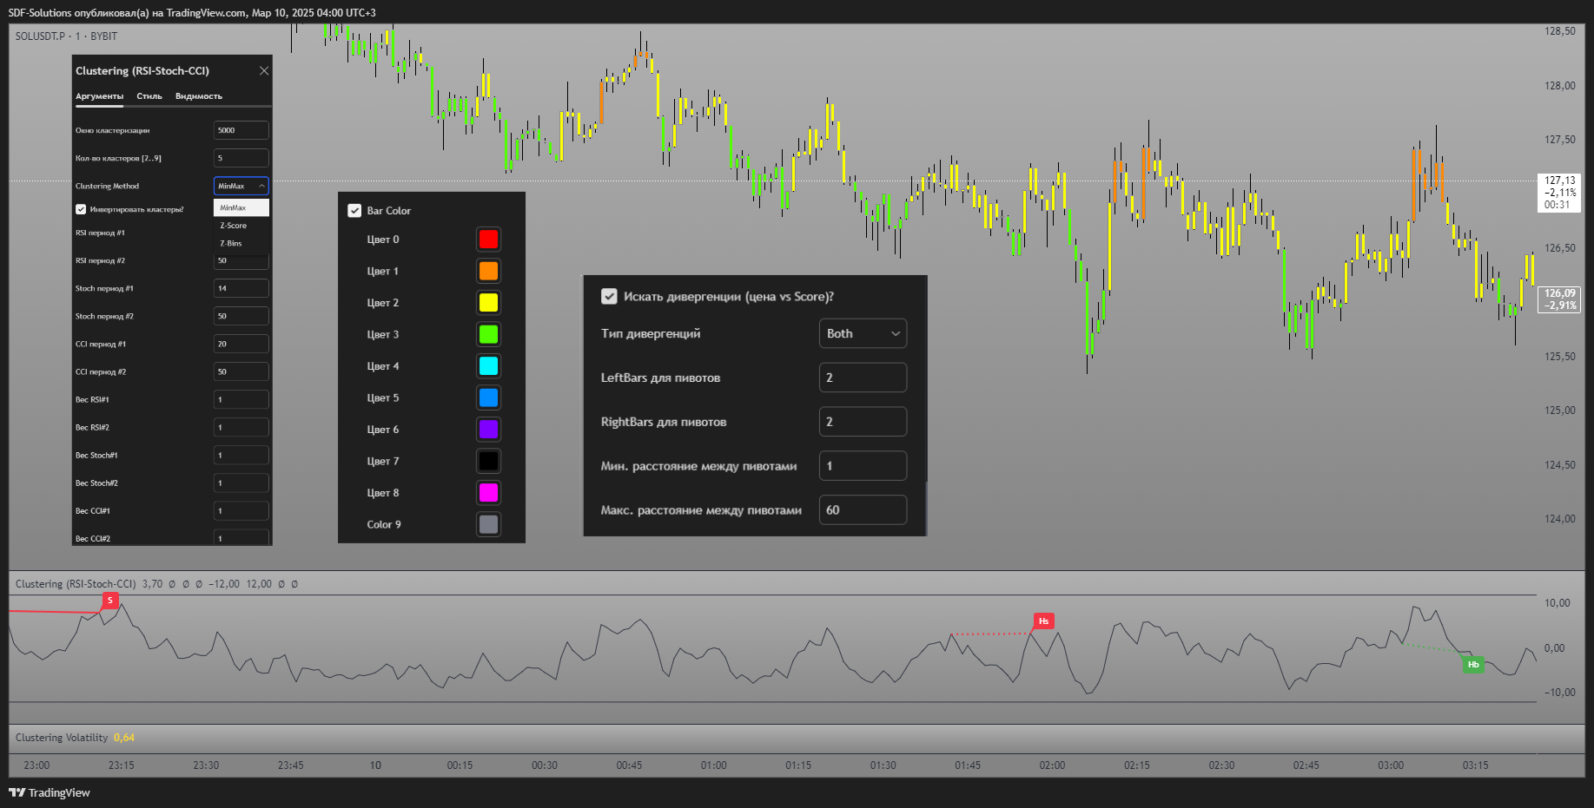Screen dimensions: 1594x808
Task: Open the blue Цвет 5 color swatch
Action: [x=488, y=397]
